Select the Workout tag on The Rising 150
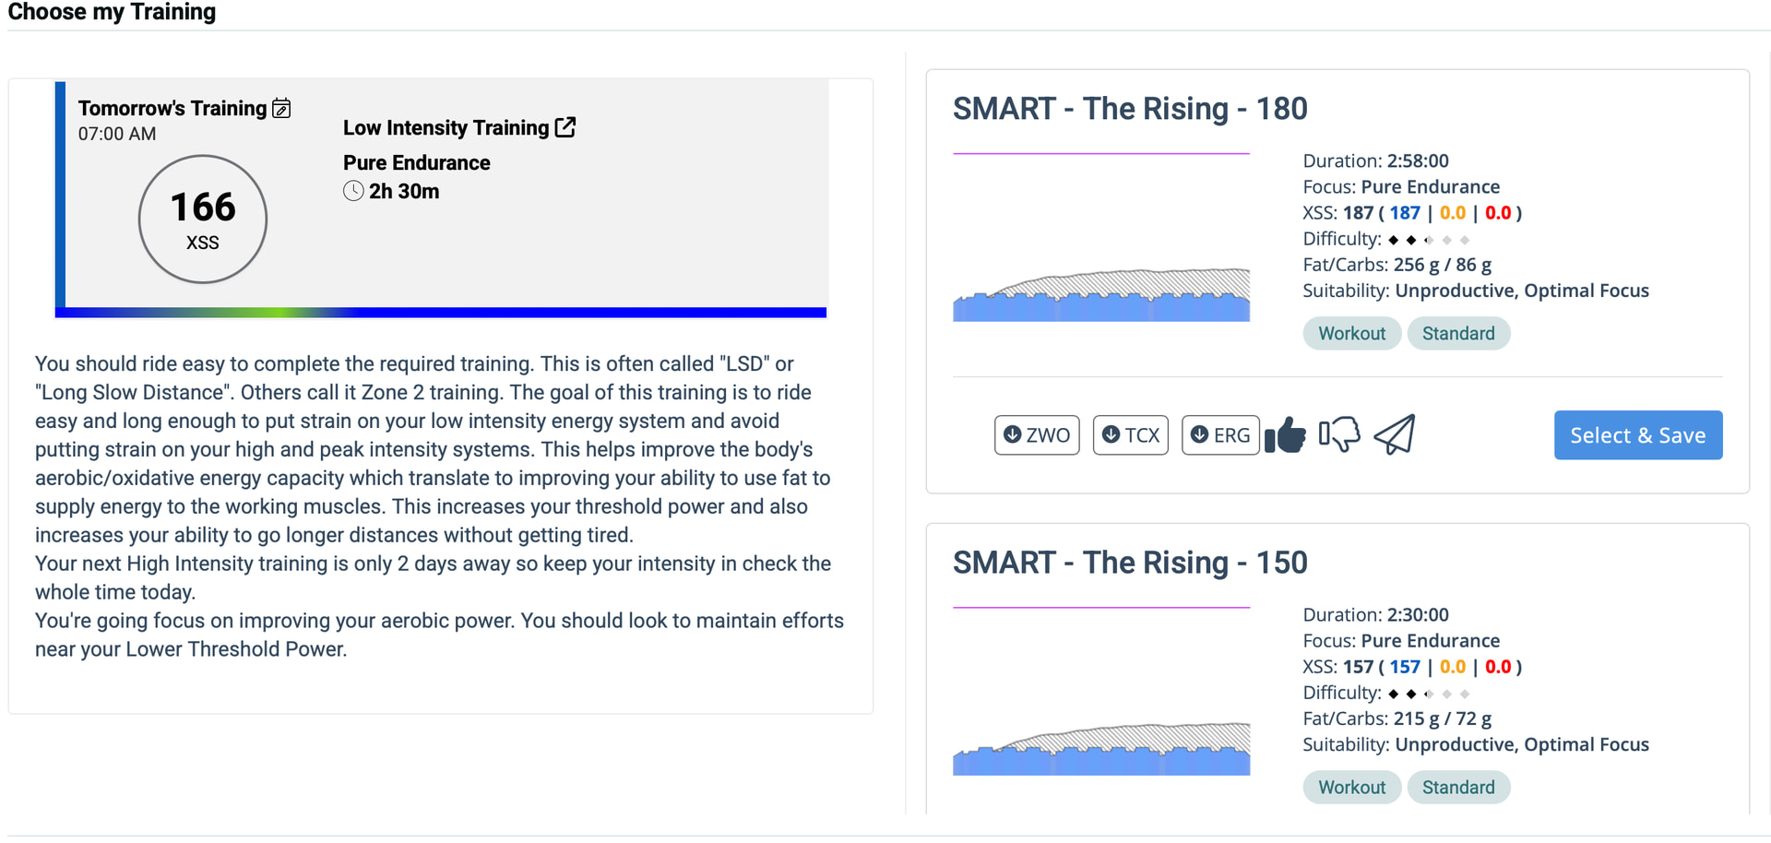Viewport: 1771px width, 843px height. (1351, 788)
